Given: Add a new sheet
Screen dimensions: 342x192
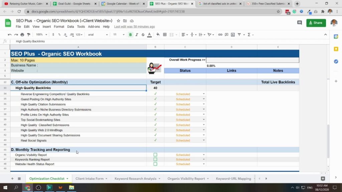Looking at the screenshot, I should click(x=12, y=179).
